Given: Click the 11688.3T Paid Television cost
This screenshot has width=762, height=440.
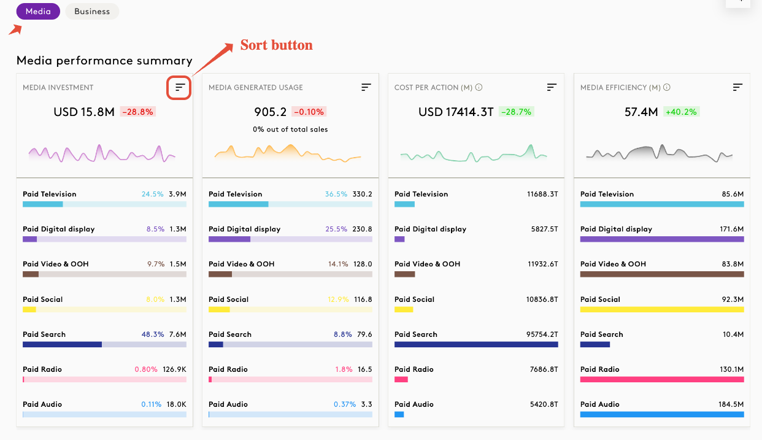Looking at the screenshot, I should (542, 194).
